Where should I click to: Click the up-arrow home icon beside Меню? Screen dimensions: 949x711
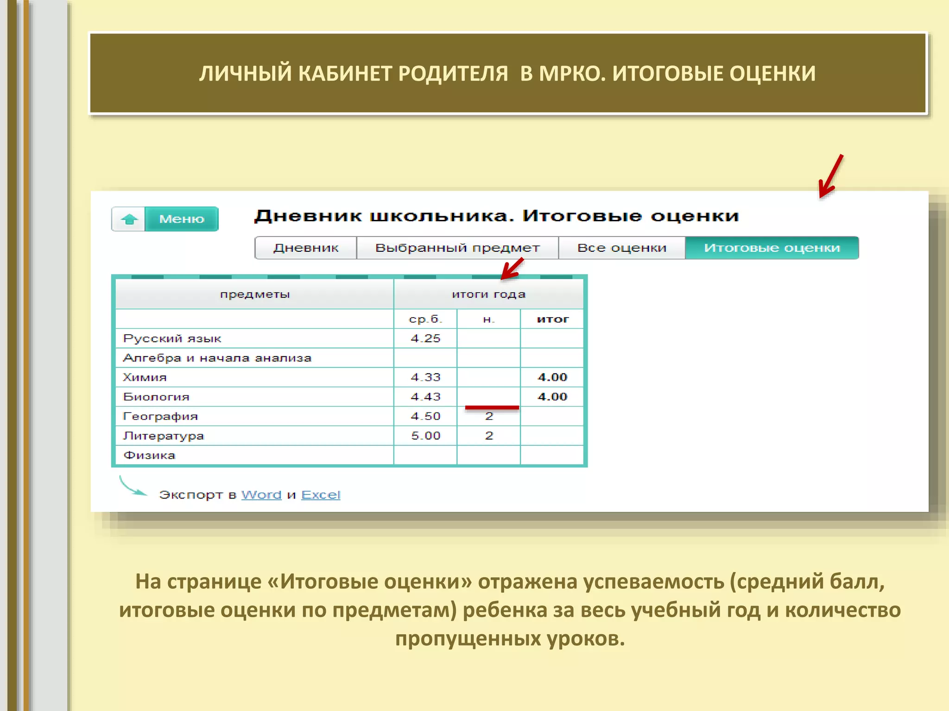click(129, 219)
